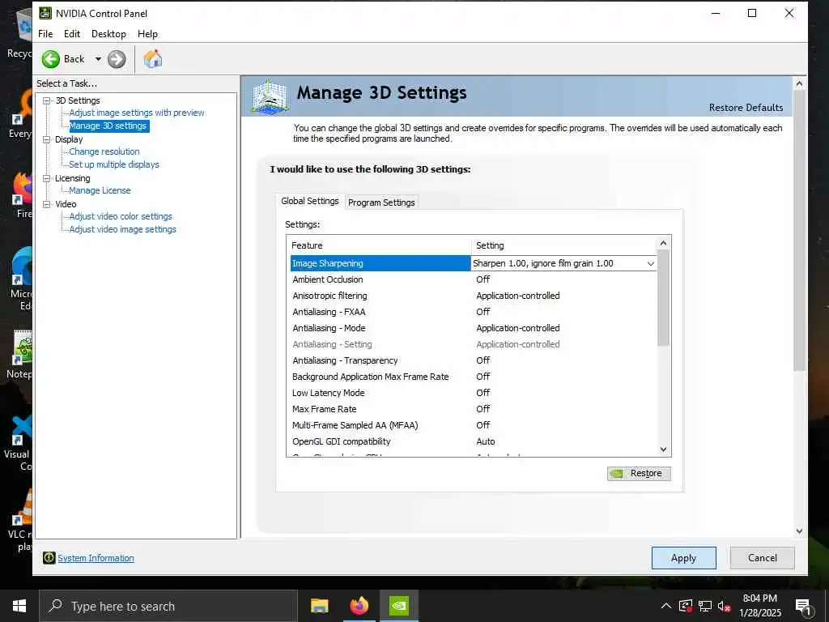Image resolution: width=829 pixels, height=622 pixels.
Task: Show hidden system tray icons
Action: (666, 606)
